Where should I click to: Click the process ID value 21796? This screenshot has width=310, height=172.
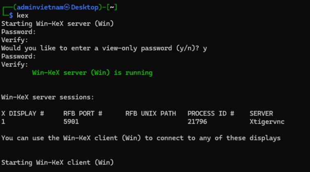coord(197,122)
